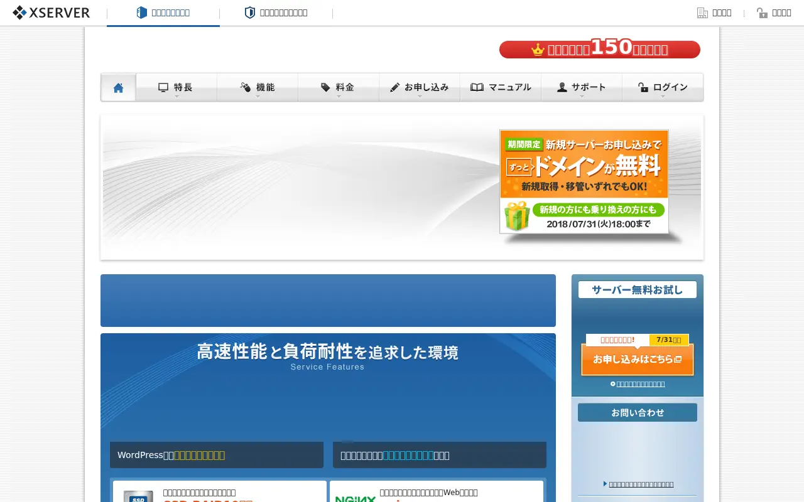
Task: Open the 機能 menu
Action: (x=258, y=87)
